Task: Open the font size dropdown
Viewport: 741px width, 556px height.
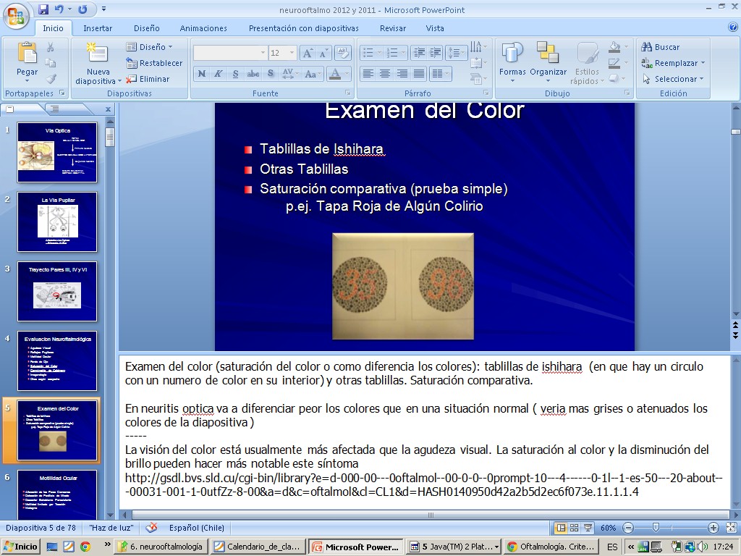Action: (292, 53)
